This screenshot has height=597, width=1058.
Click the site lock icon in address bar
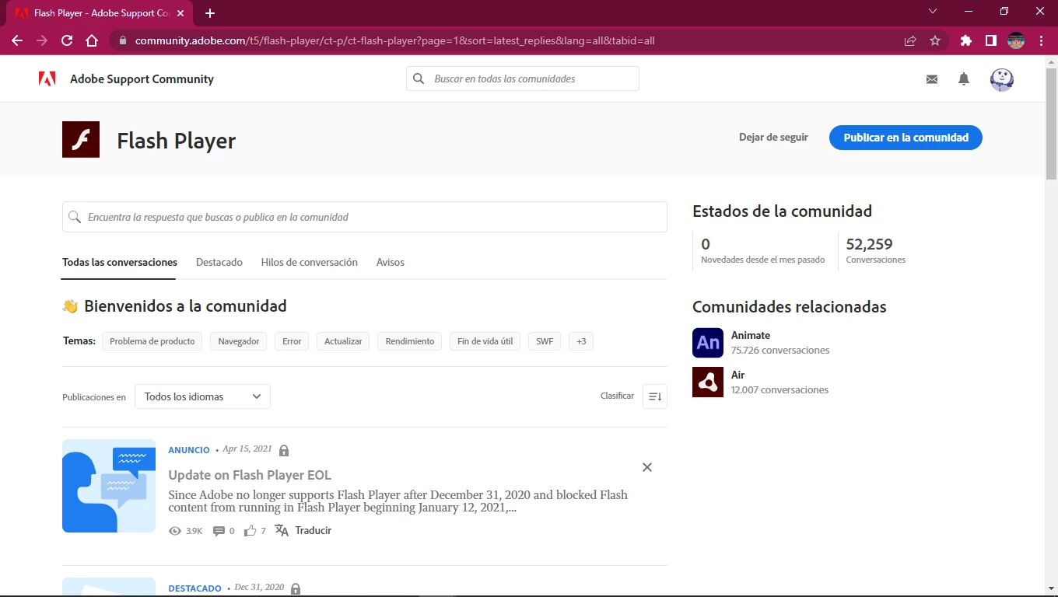coord(122,40)
